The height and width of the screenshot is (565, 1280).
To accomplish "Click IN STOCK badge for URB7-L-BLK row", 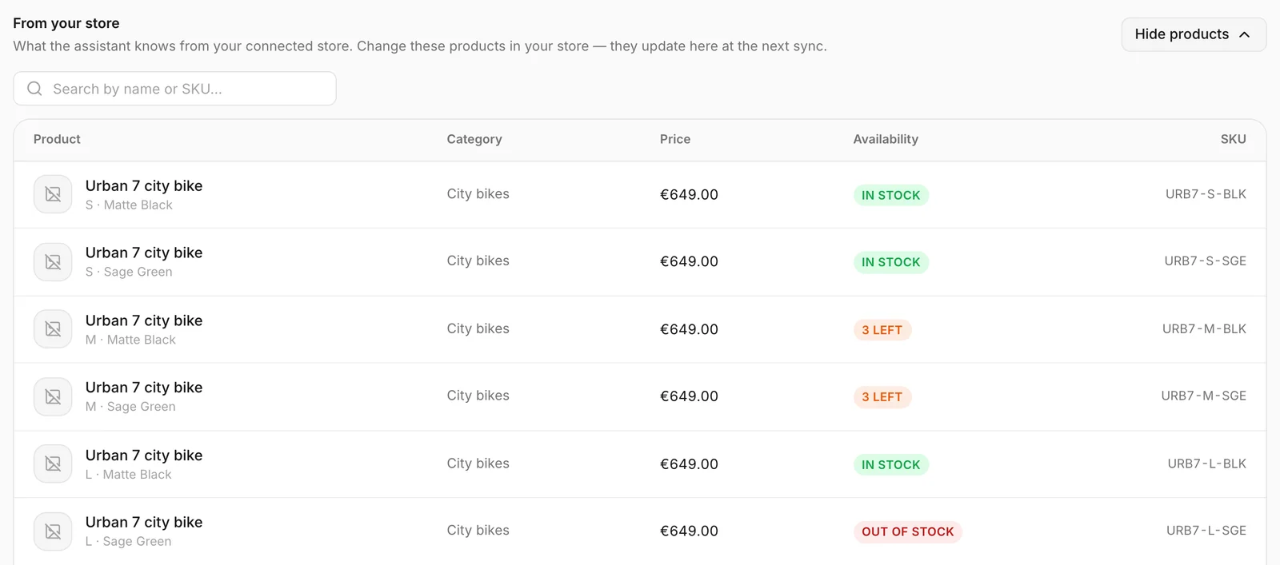I will (890, 465).
